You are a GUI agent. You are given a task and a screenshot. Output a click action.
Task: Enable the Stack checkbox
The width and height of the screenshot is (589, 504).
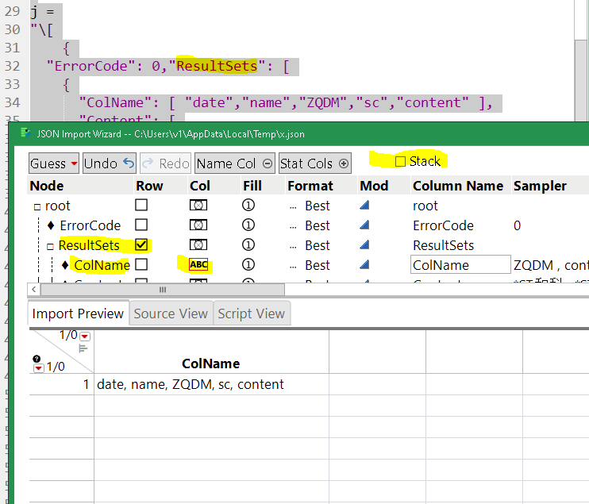[x=400, y=161]
